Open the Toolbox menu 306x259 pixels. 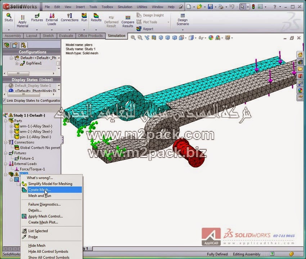[x=107, y=7]
